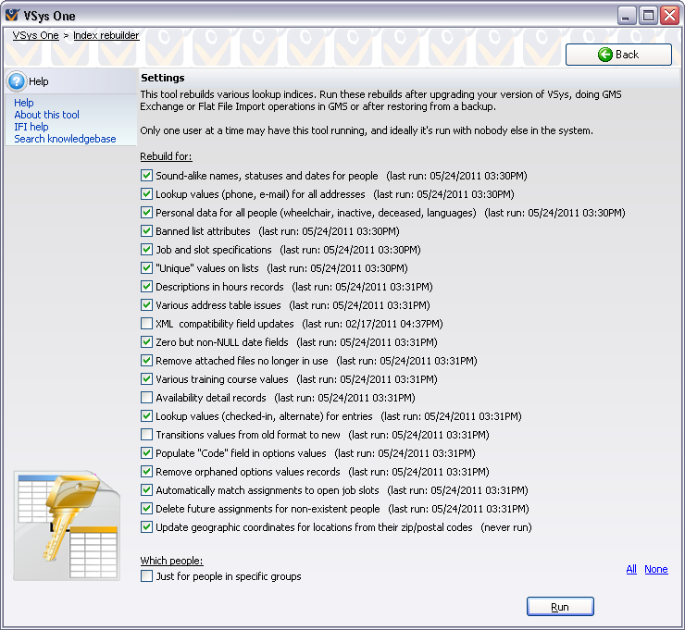Uncheck Sound-alike names, statuses and dates
Screen dimensions: 685x630
[146, 176]
